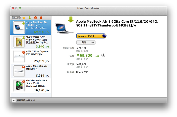
Task: Click previous price ¥70,170
Action: pyautogui.click(x=81, y=48)
